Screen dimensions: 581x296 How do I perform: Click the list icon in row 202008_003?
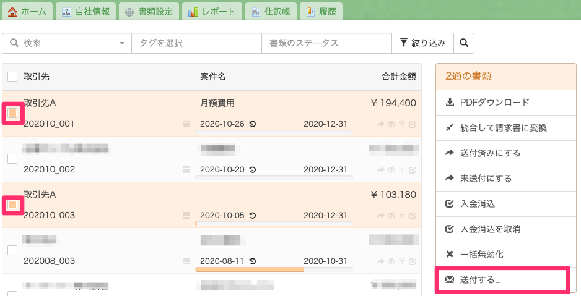tap(186, 261)
